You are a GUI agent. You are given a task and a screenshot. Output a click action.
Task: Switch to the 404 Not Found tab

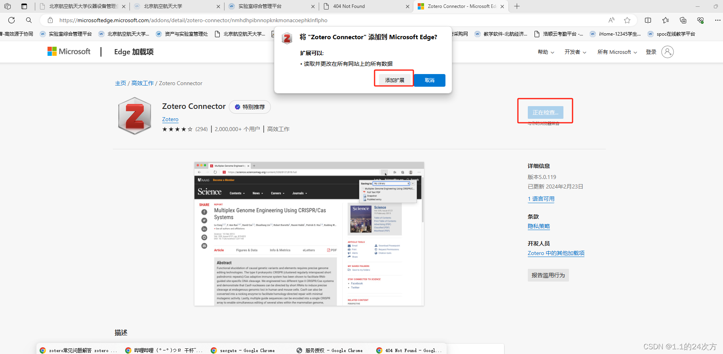pos(366,6)
